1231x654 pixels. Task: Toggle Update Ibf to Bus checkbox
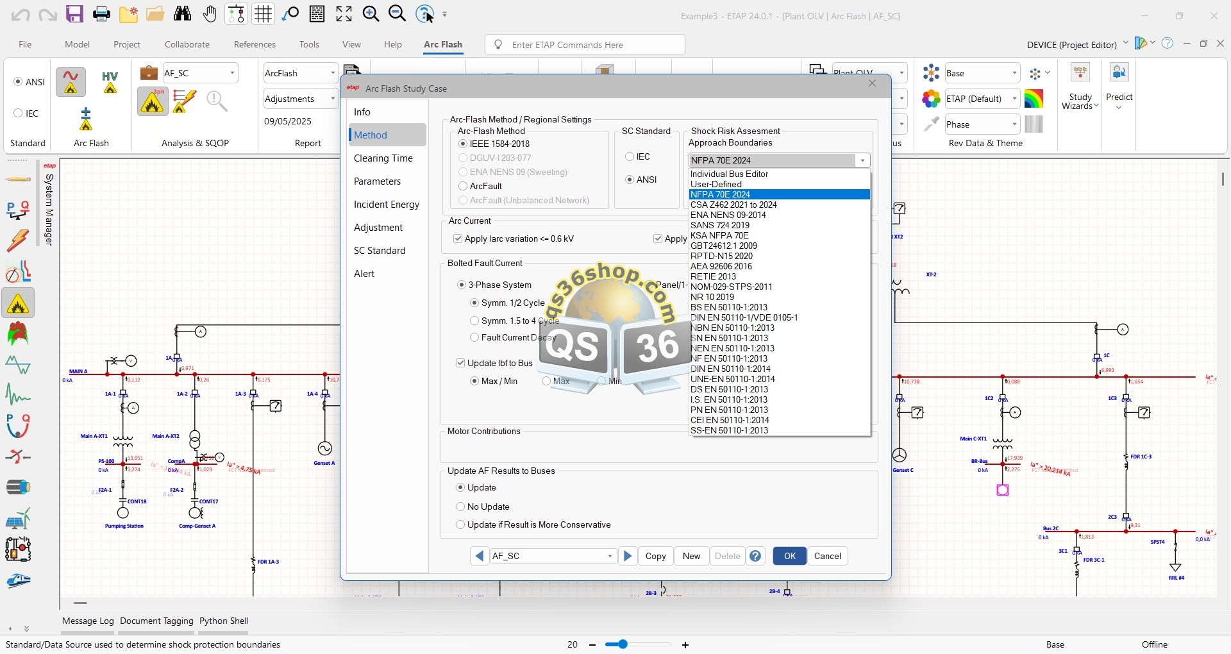pyautogui.click(x=460, y=364)
